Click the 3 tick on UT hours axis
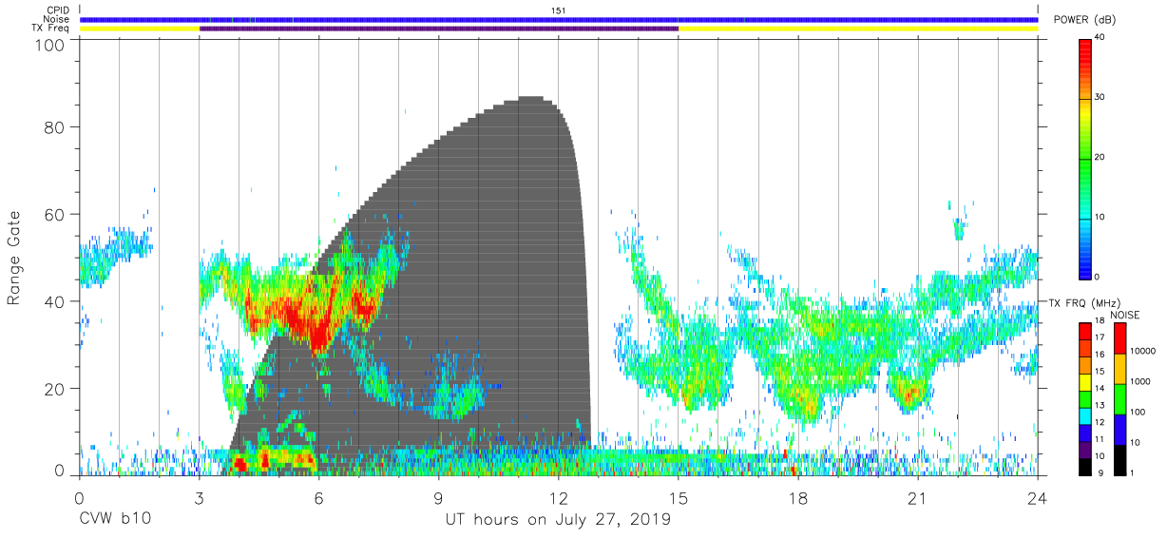The height and width of the screenshot is (539, 1167). click(199, 498)
